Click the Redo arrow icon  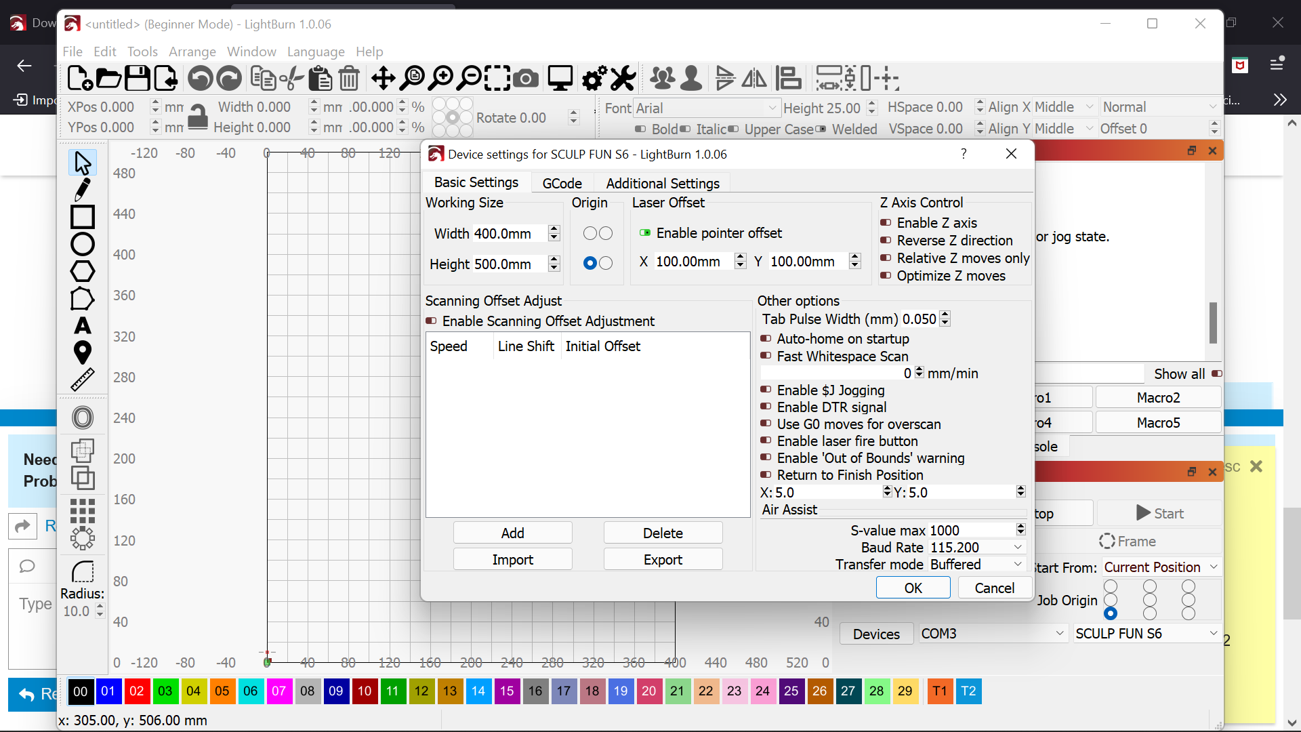point(229,79)
